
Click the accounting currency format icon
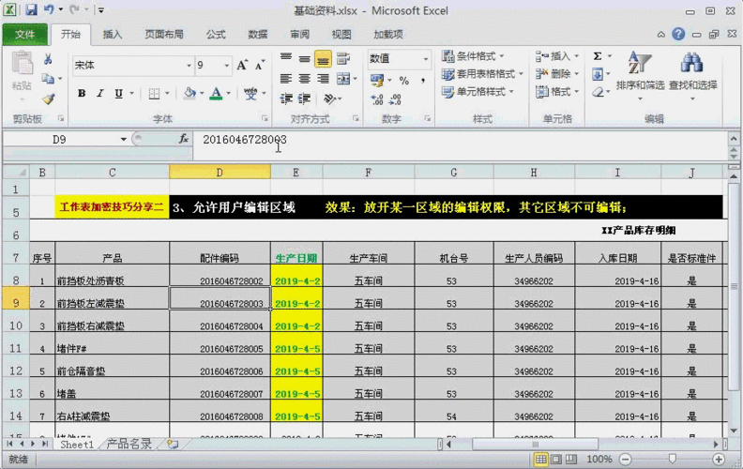(377, 80)
